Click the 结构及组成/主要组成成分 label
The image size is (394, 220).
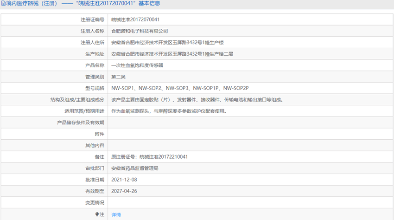tap(77, 100)
